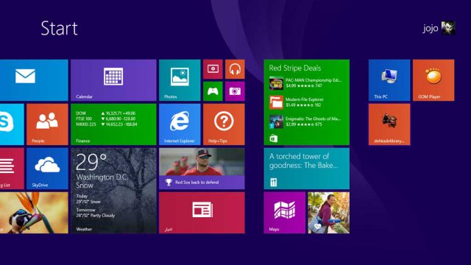471x265 pixels.
Task: Open the dehkadelibrary tile
Action: point(389,124)
